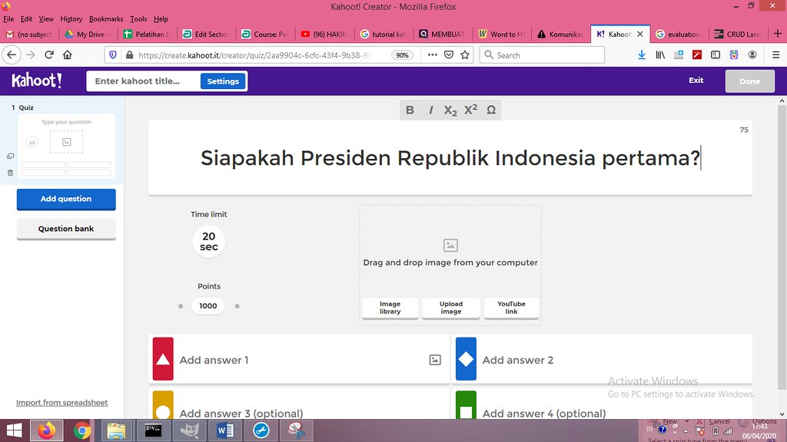The height and width of the screenshot is (442, 787).
Task: Click the Firefox bookmark star icon
Action: 465,55
